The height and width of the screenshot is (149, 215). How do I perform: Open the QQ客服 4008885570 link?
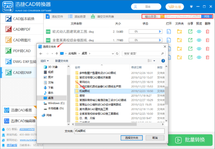click(x=27, y=129)
